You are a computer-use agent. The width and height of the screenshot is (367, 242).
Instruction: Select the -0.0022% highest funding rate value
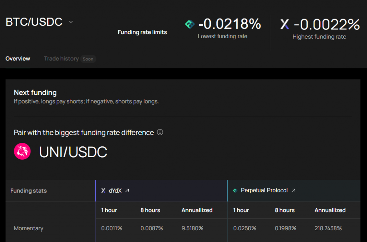point(327,24)
